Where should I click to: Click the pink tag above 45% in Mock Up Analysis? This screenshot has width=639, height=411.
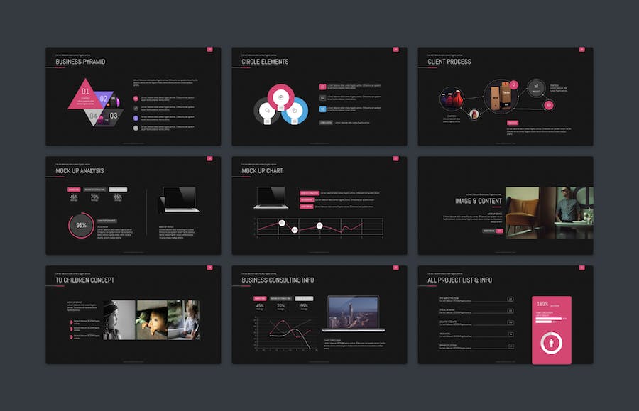[x=74, y=190]
